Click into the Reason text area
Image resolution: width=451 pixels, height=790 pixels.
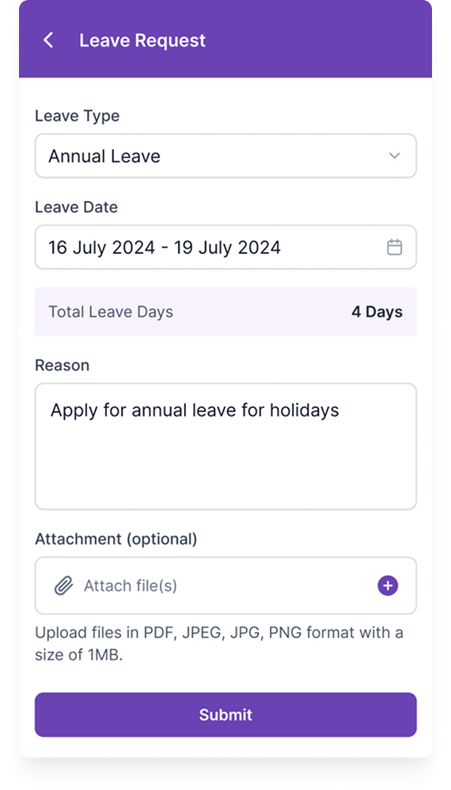tap(225, 446)
